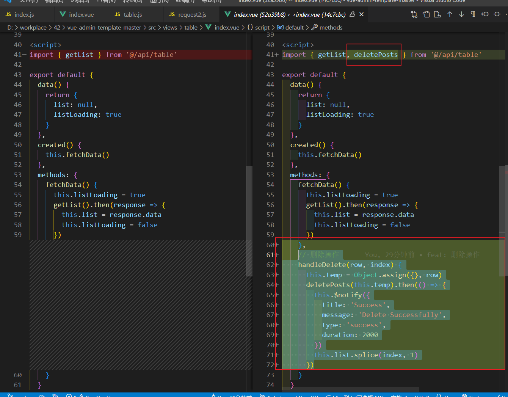Screen dimensions: 508x397
Task: Close the index.vue diff tab
Action: pos(362,14)
